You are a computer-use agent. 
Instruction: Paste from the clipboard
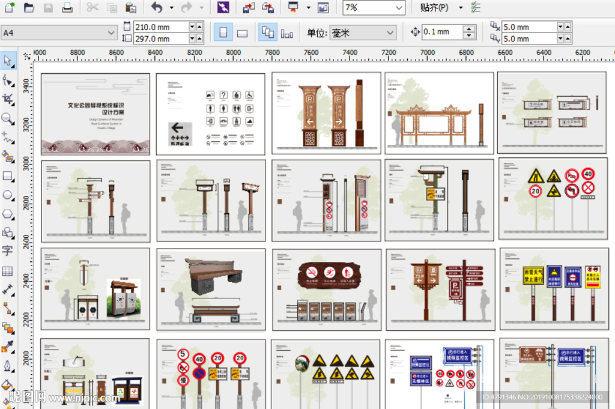[x=131, y=7]
